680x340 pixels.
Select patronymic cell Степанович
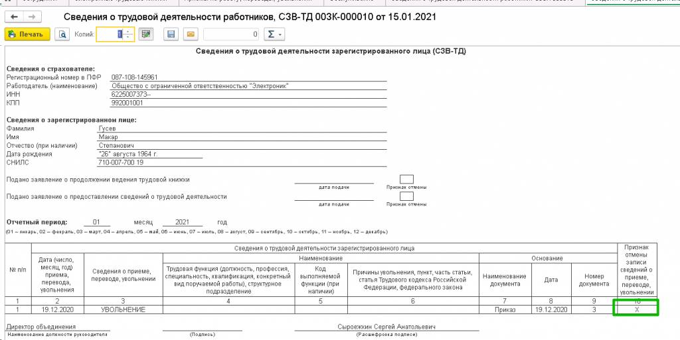(x=242, y=145)
